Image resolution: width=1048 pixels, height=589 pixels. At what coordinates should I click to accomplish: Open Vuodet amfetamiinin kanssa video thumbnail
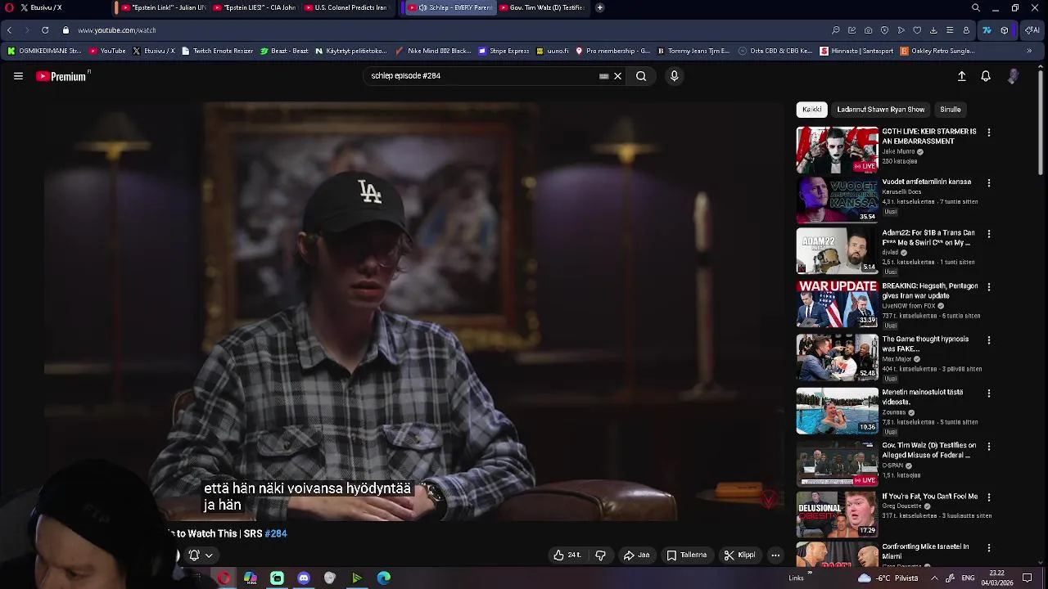(x=837, y=200)
